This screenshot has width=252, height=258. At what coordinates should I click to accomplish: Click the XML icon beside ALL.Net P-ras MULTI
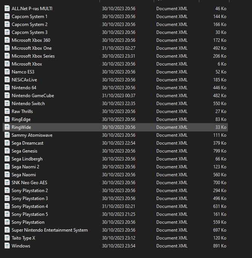point(7,8)
